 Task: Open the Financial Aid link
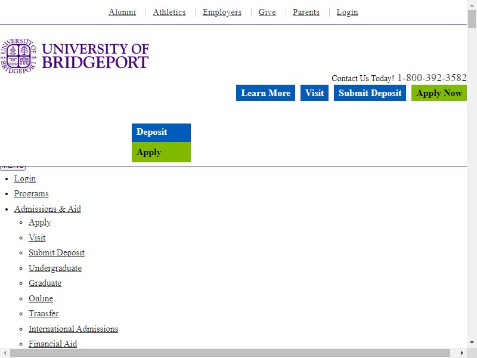(x=52, y=344)
